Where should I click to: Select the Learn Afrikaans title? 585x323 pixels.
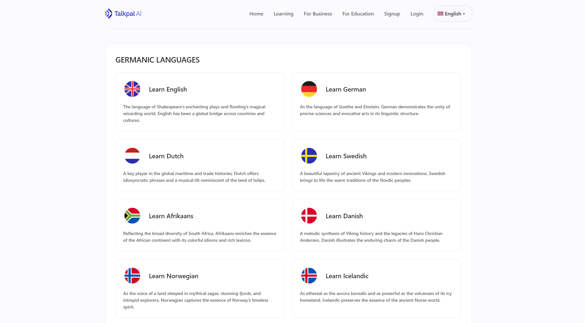pyautogui.click(x=171, y=216)
